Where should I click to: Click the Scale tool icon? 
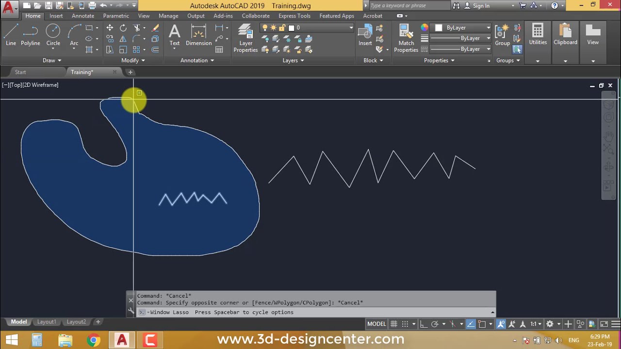pos(123,49)
